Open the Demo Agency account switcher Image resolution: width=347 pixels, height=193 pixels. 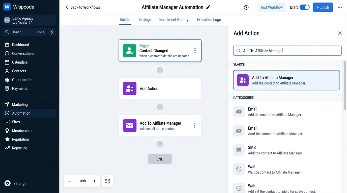(29, 20)
